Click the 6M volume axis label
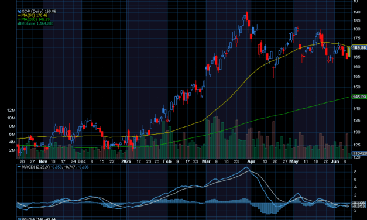This screenshot has height=220, width=367. [12, 135]
